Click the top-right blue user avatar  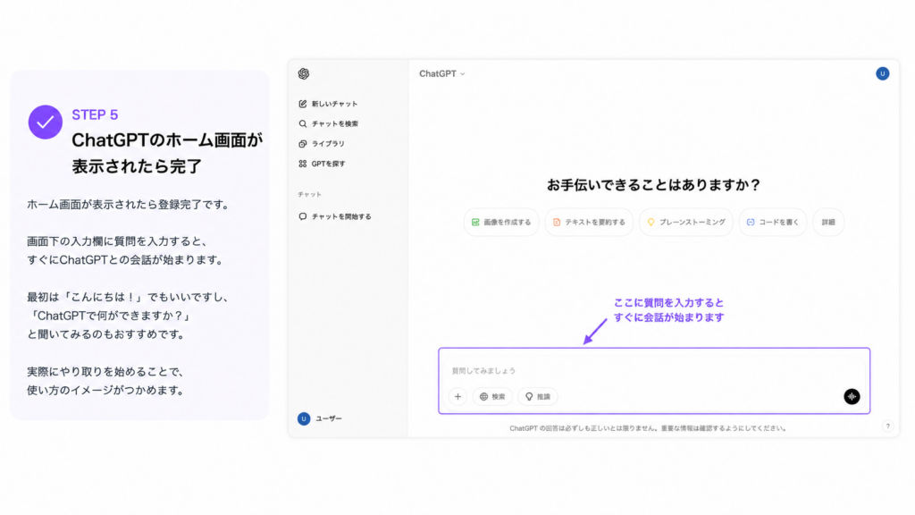coord(882,73)
